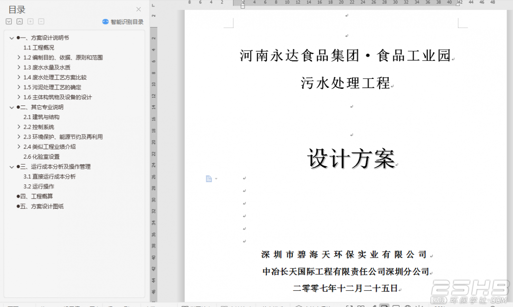
Task: Expand the 1.3 废水水量及水质 node
Action: click(19, 67)
